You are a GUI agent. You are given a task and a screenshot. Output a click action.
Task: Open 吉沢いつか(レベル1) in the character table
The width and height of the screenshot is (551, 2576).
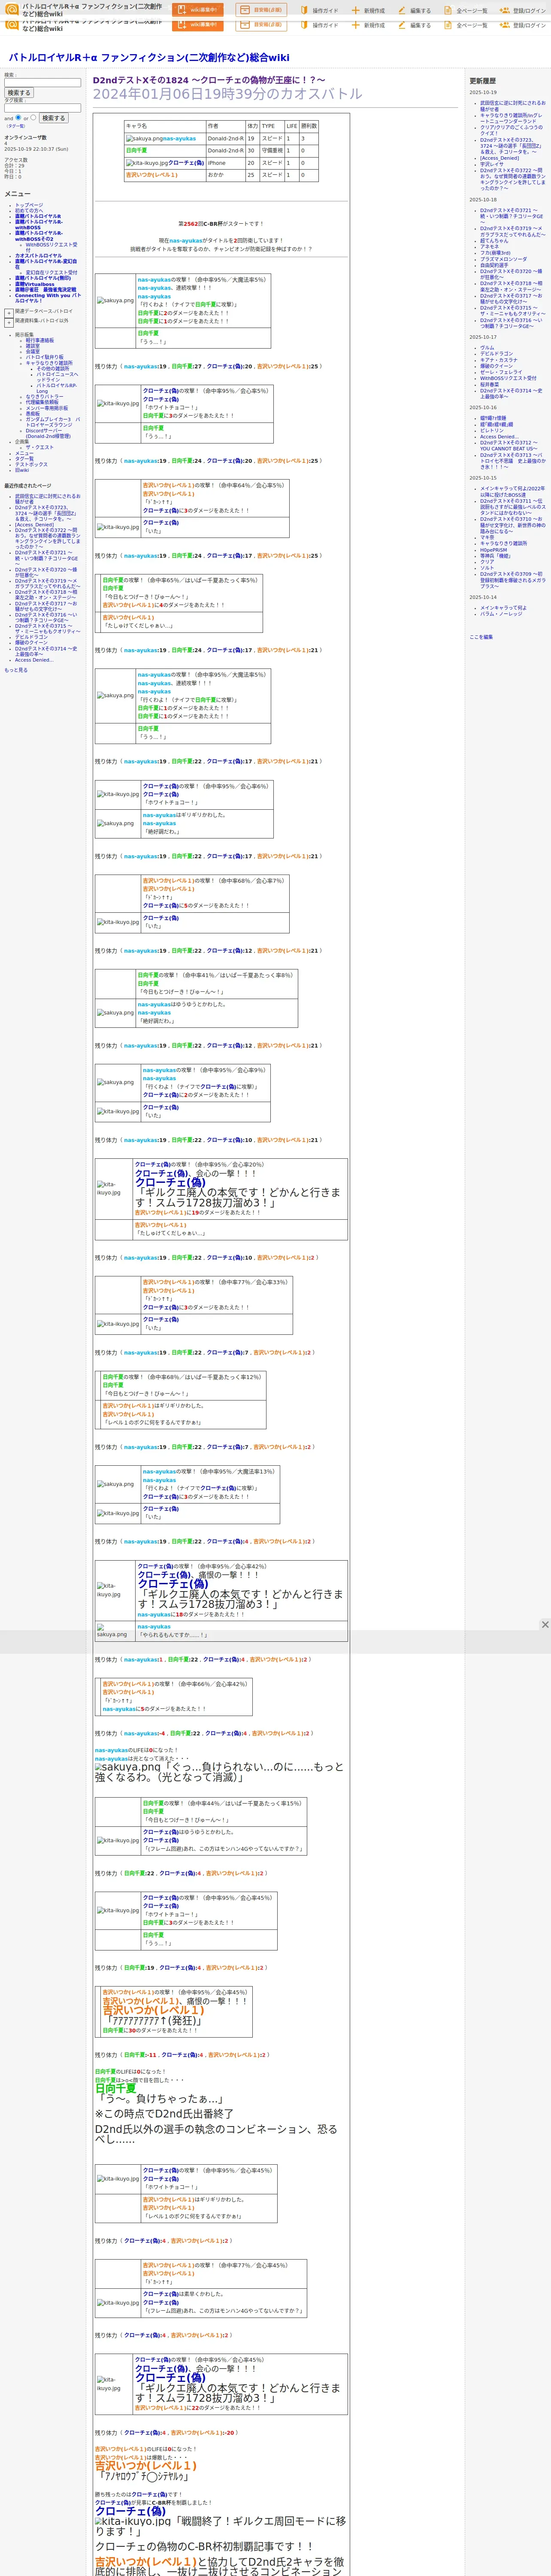pyautogui.click(x=152, y=175)
